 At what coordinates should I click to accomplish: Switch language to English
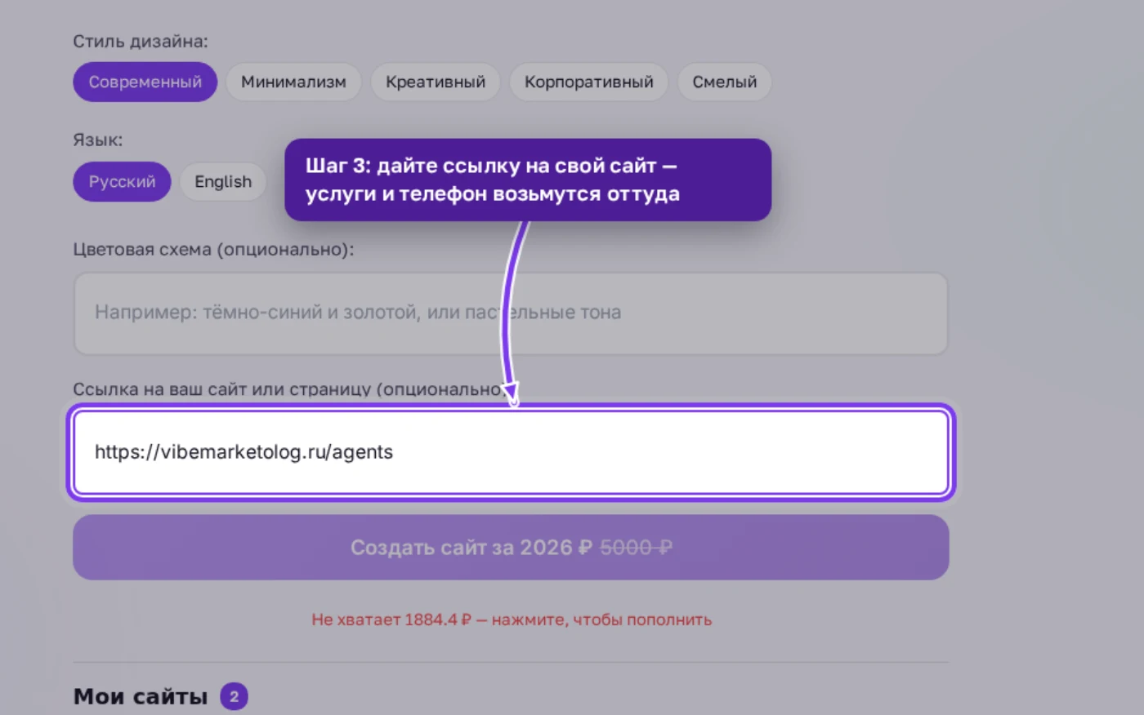point(223,181)
